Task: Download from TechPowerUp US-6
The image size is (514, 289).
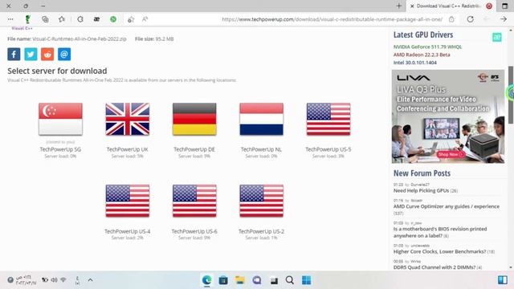Action: pos(194,201)
